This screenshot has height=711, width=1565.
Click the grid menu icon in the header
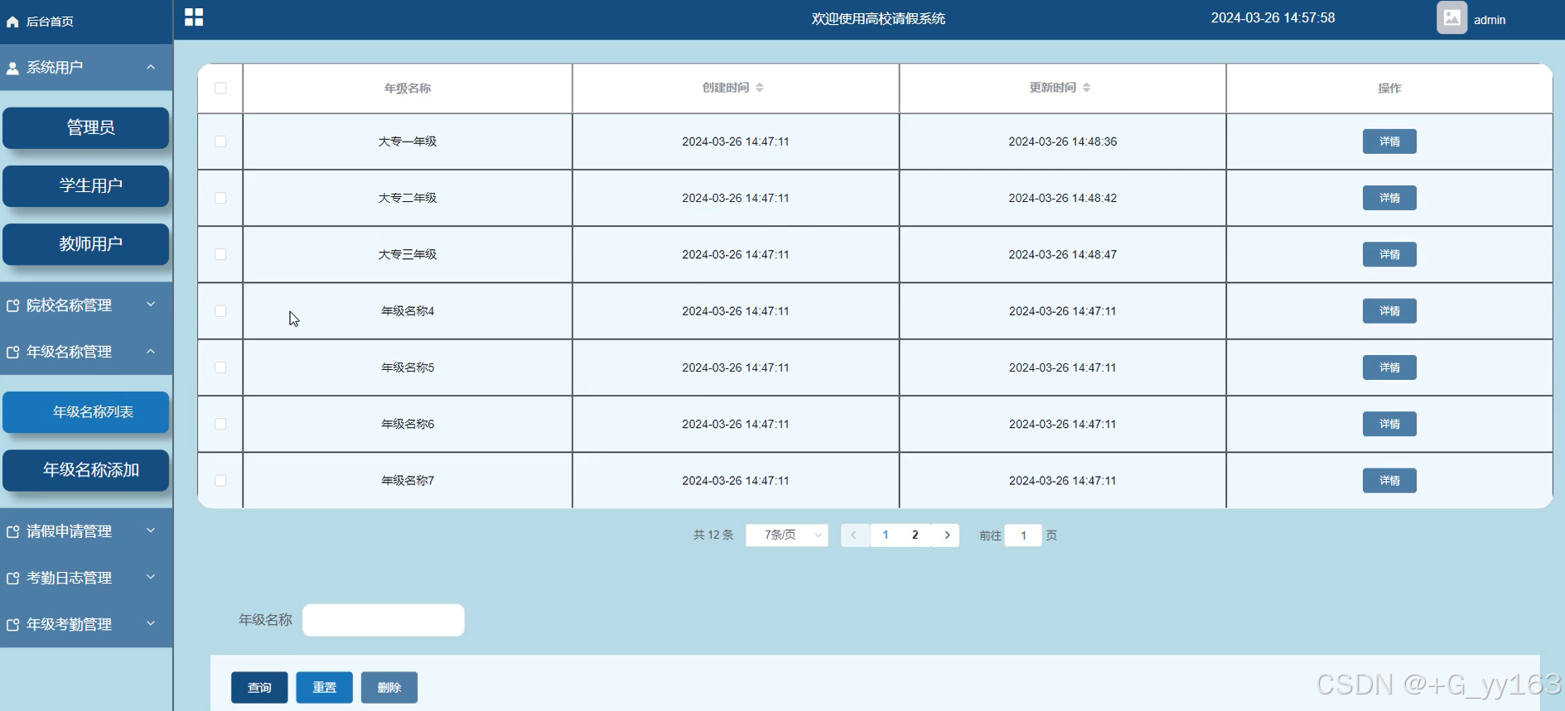pyautogui.click(x=194, y=17)
